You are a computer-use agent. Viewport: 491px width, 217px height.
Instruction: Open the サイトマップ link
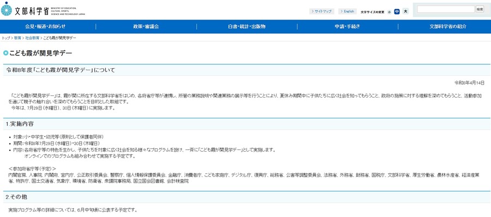(321, 11)
